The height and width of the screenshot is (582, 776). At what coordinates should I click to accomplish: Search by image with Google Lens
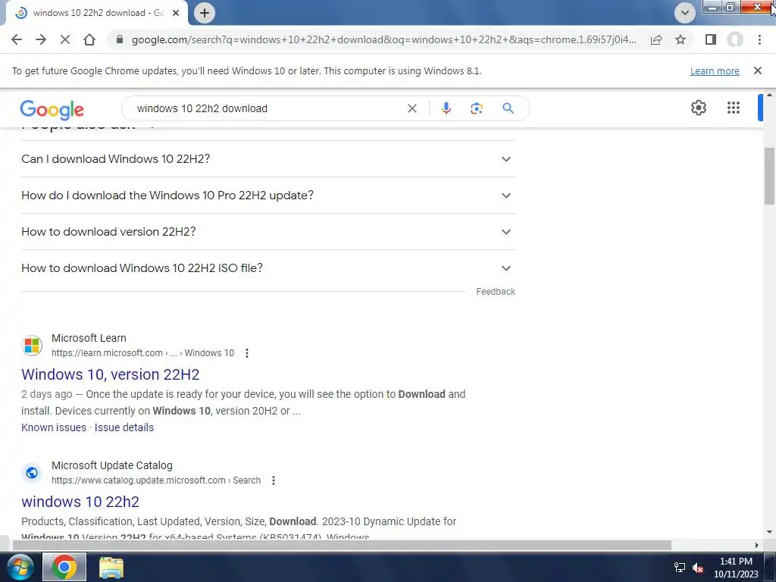(x=476, y=108)
